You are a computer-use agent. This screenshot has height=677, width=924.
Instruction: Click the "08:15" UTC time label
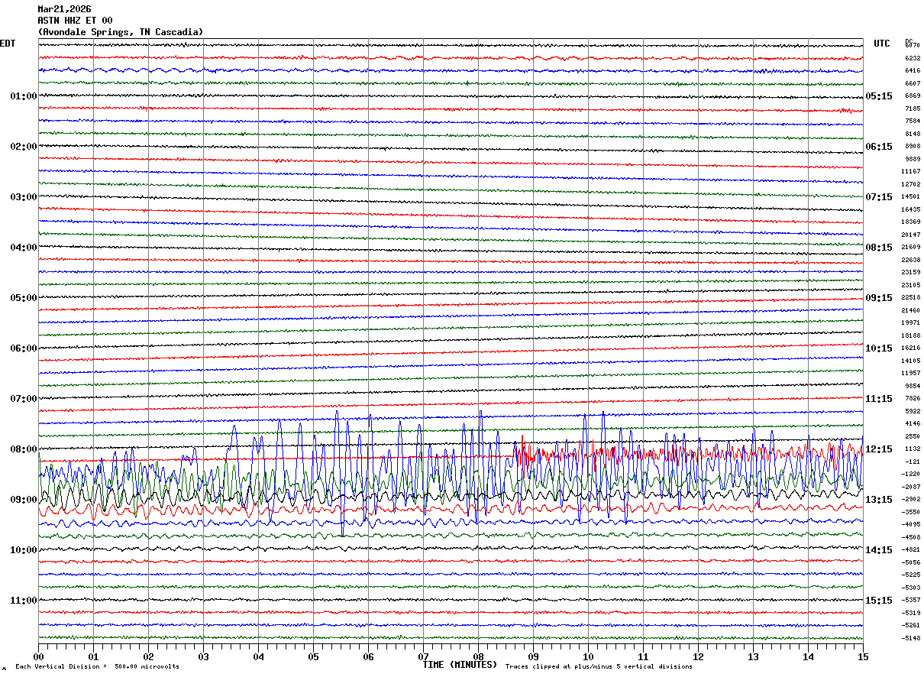click(879, 248)
